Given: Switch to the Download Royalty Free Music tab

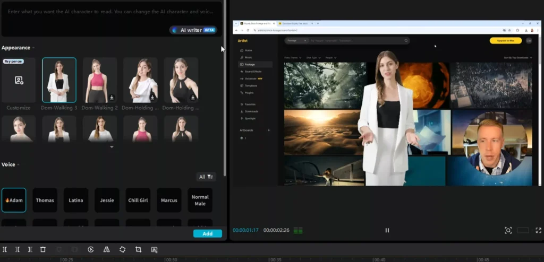Looking at the screenshot, I should click(295, 23).
